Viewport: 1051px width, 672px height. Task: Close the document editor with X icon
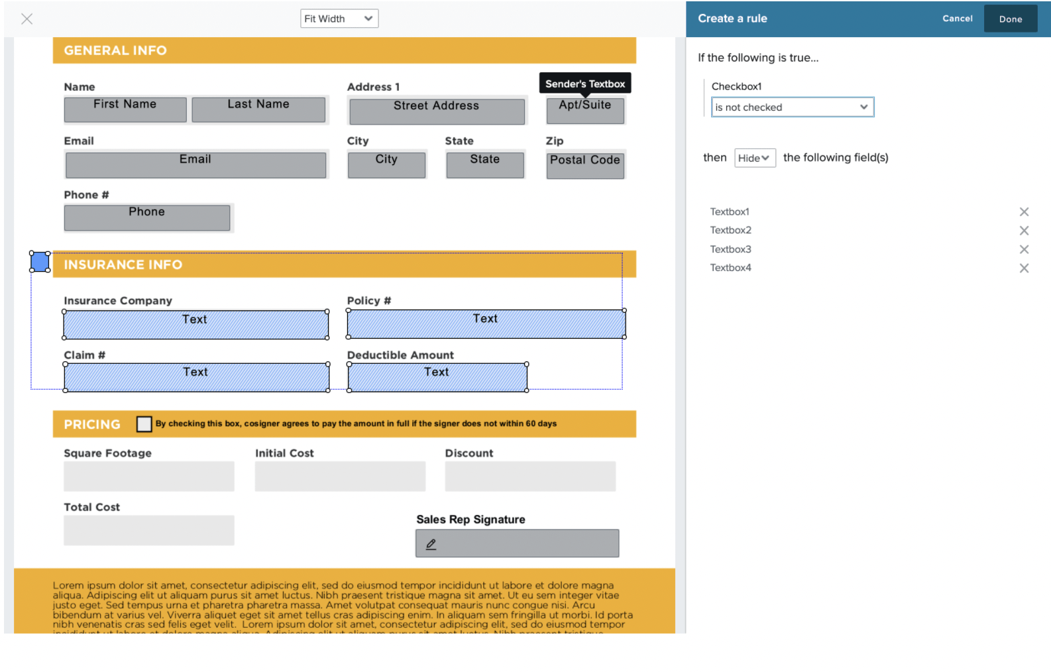click(x=27, y=19)
